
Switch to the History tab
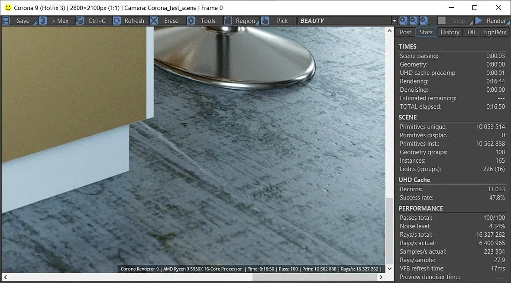[x=450, y=32]
